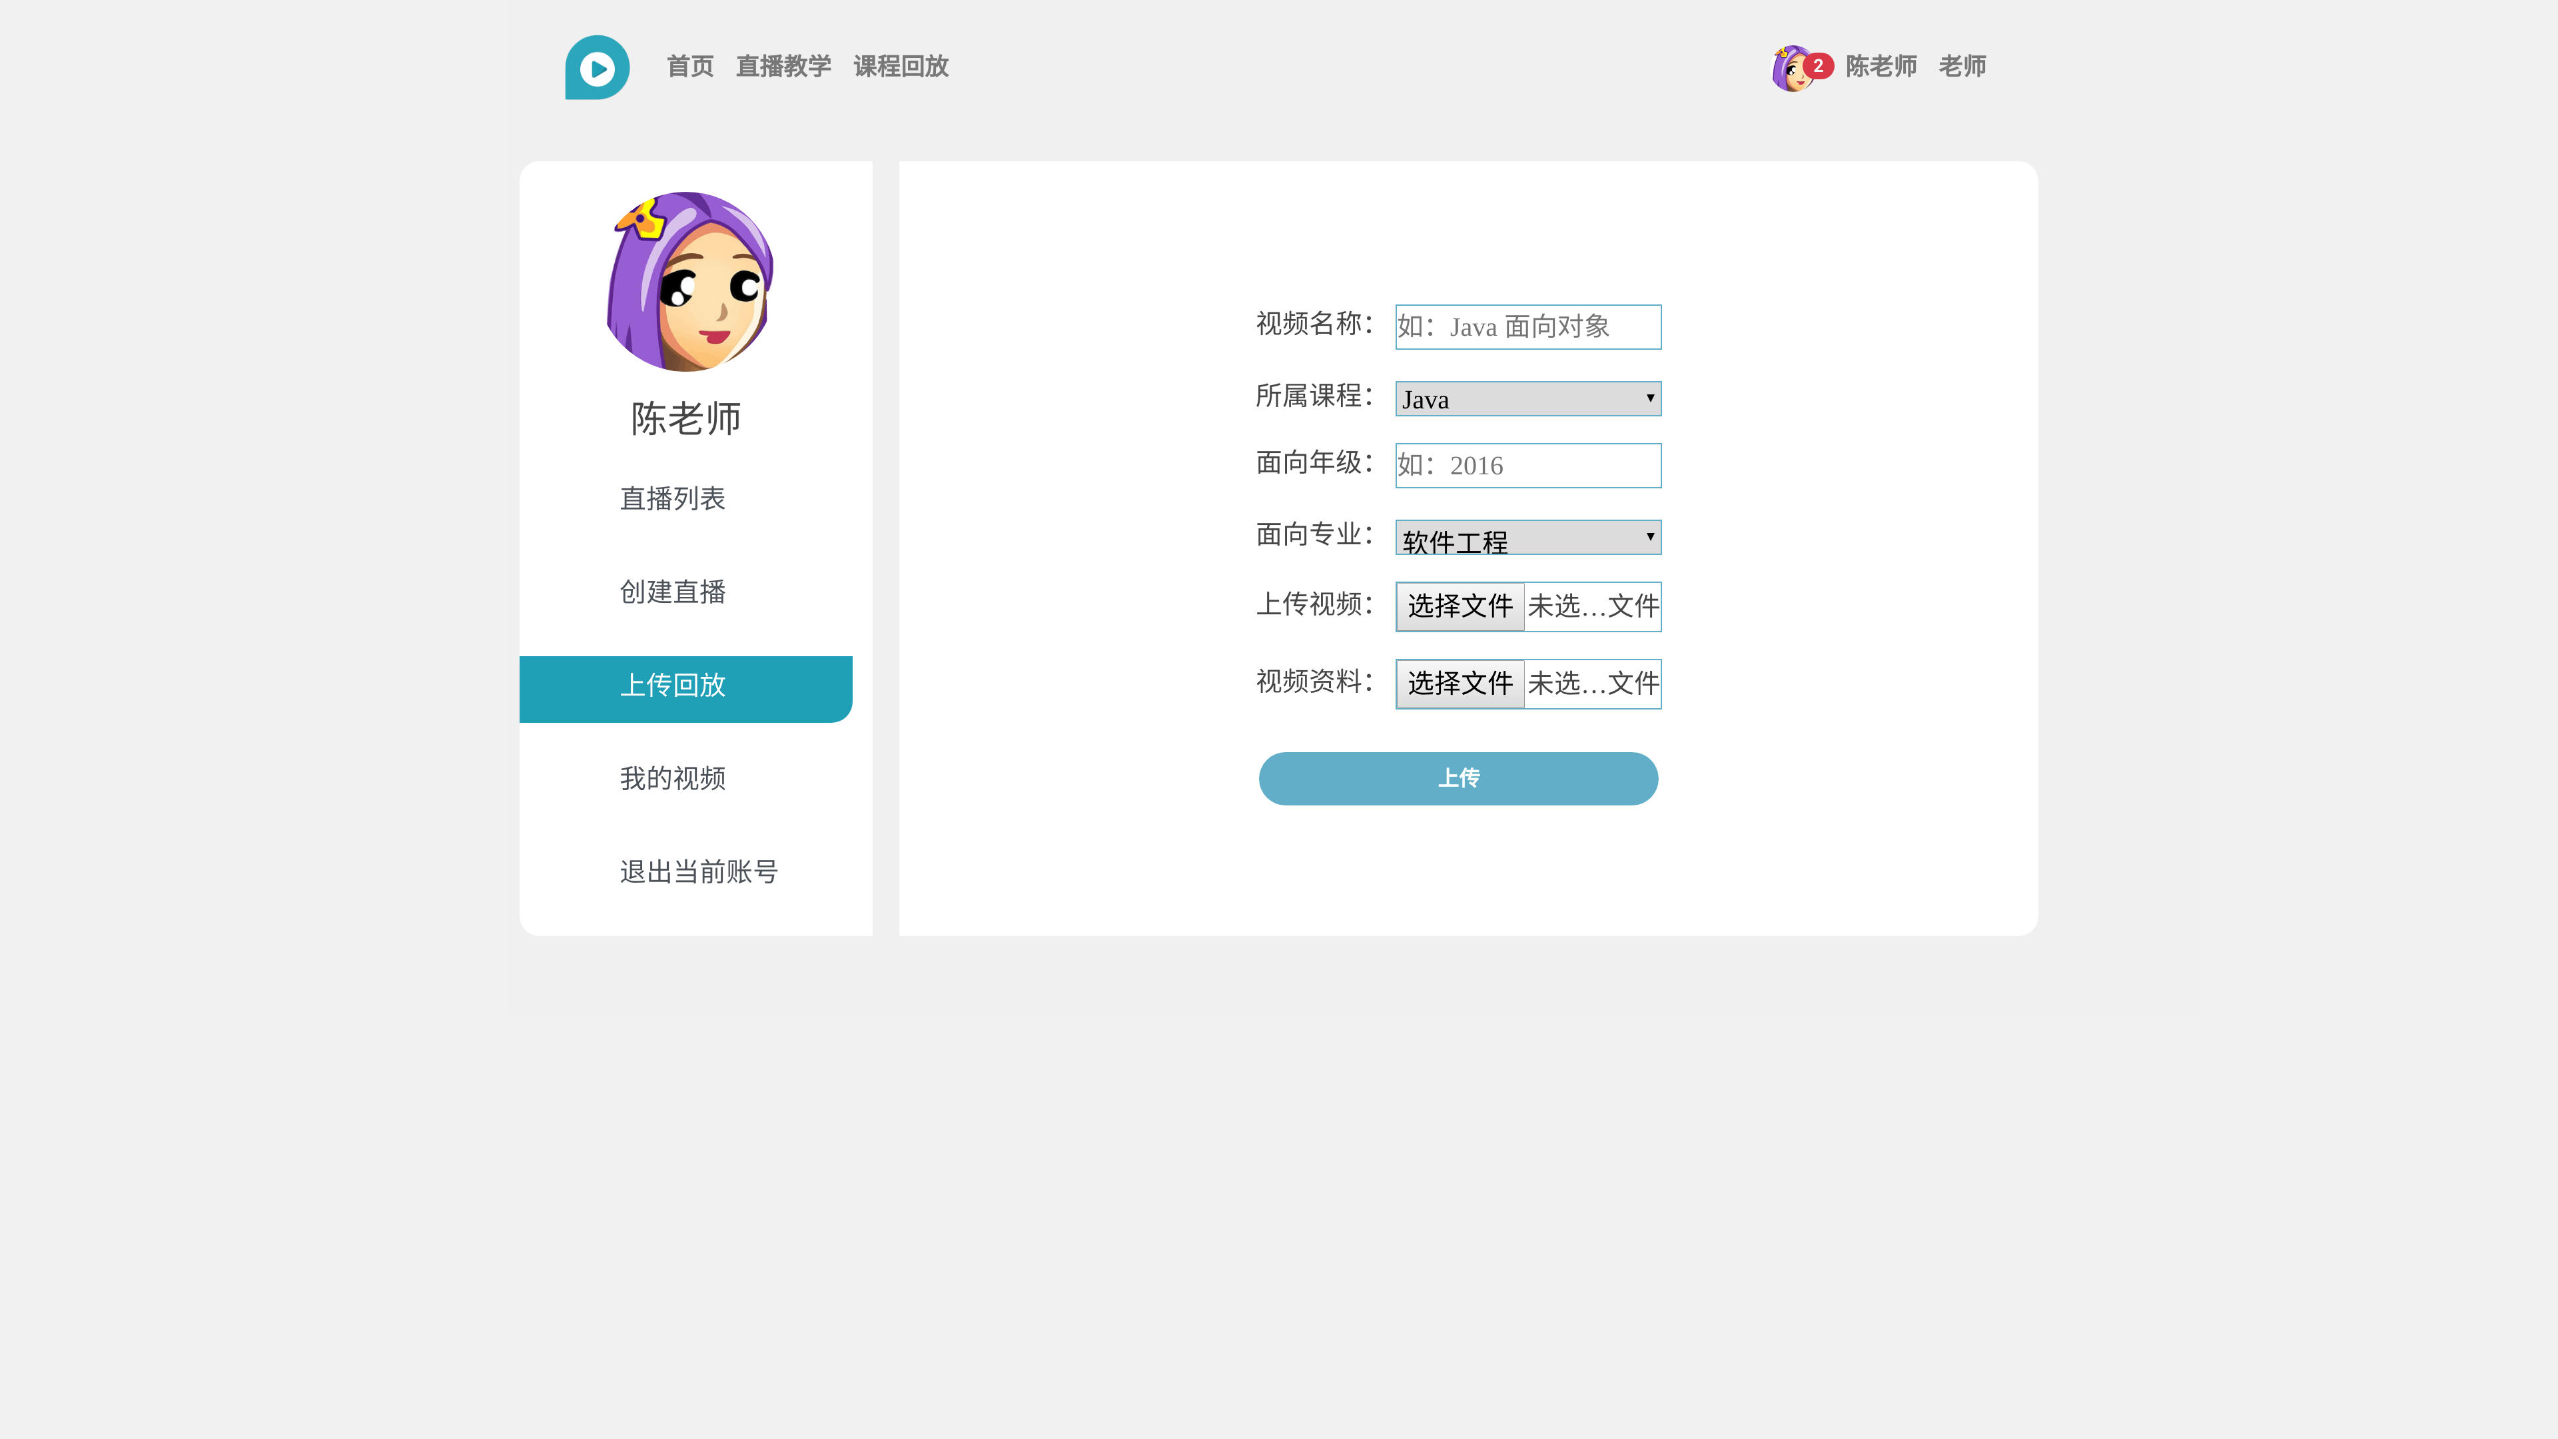Viewport: 2558px width, 1439px height.
Task: Open 我的视频 in the sidebar
Action: coord(672,779)
